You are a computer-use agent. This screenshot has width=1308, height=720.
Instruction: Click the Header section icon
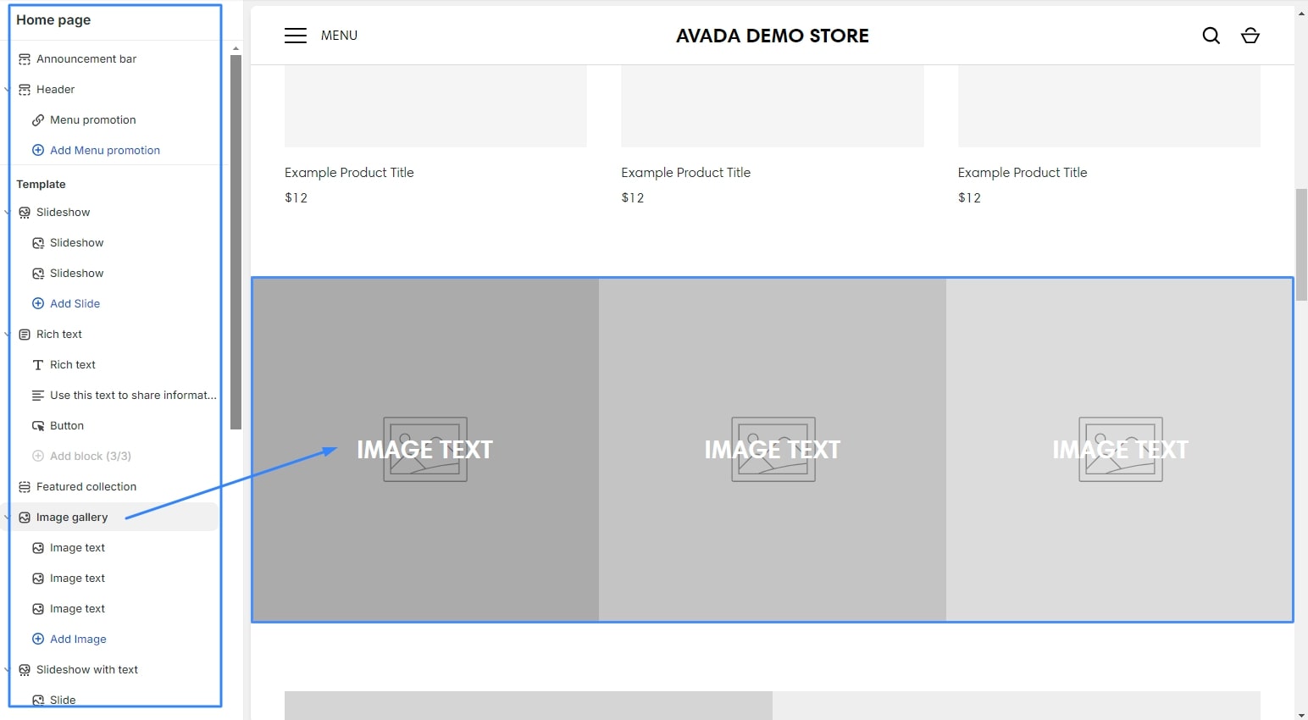25,90
